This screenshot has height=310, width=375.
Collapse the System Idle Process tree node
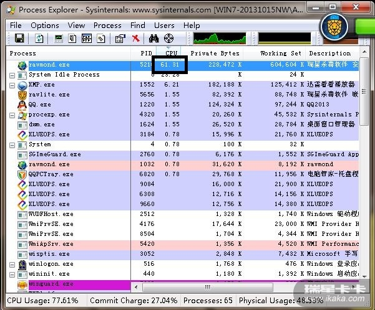pos(12,75)
